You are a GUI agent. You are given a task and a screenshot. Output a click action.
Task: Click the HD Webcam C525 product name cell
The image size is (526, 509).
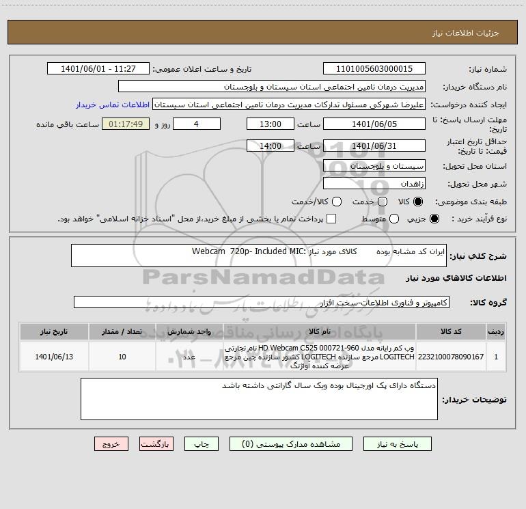coord(320,357)
